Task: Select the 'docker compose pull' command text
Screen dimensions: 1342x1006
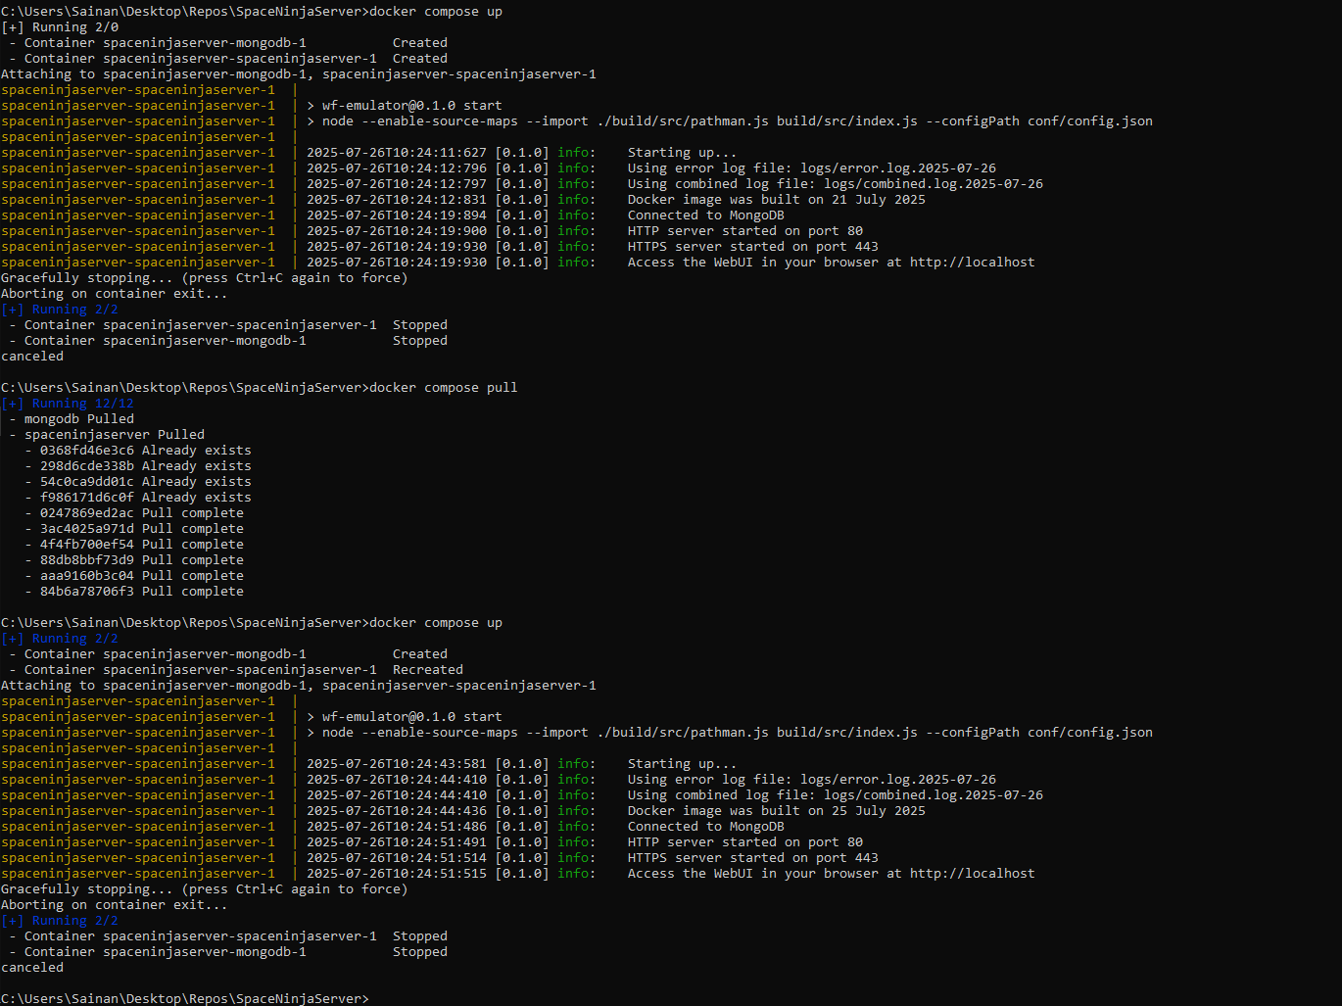Action: click(x=443, y=388)
